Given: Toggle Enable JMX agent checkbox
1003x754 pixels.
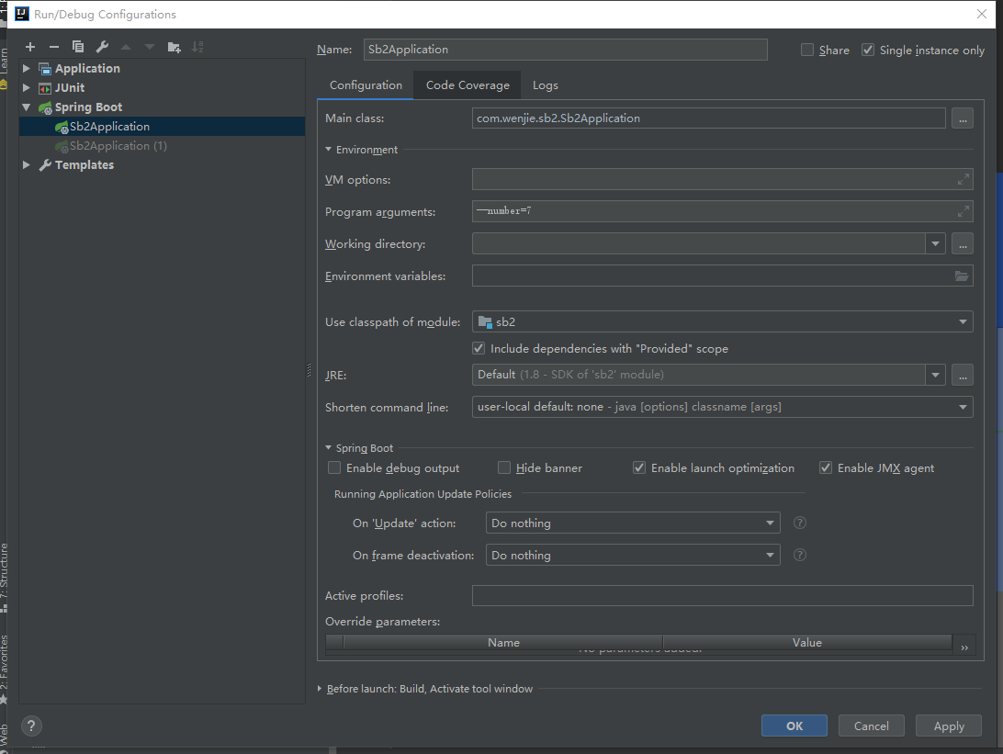Looking at the screenshot, I should (826, 468).
